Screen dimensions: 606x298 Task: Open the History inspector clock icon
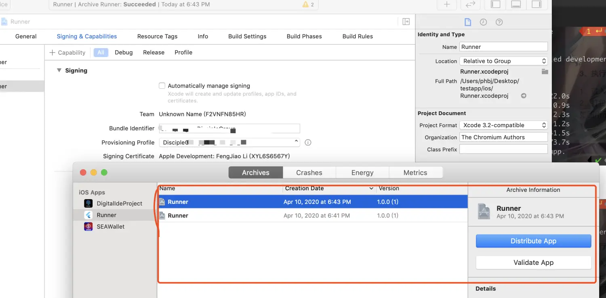483,22
